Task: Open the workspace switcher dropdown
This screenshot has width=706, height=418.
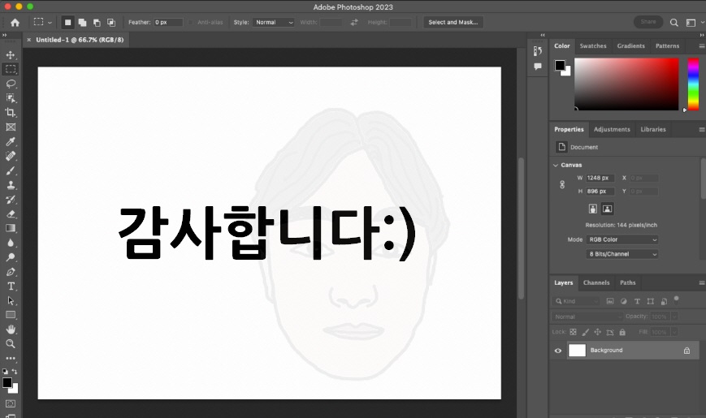Action: pos(694,23)
